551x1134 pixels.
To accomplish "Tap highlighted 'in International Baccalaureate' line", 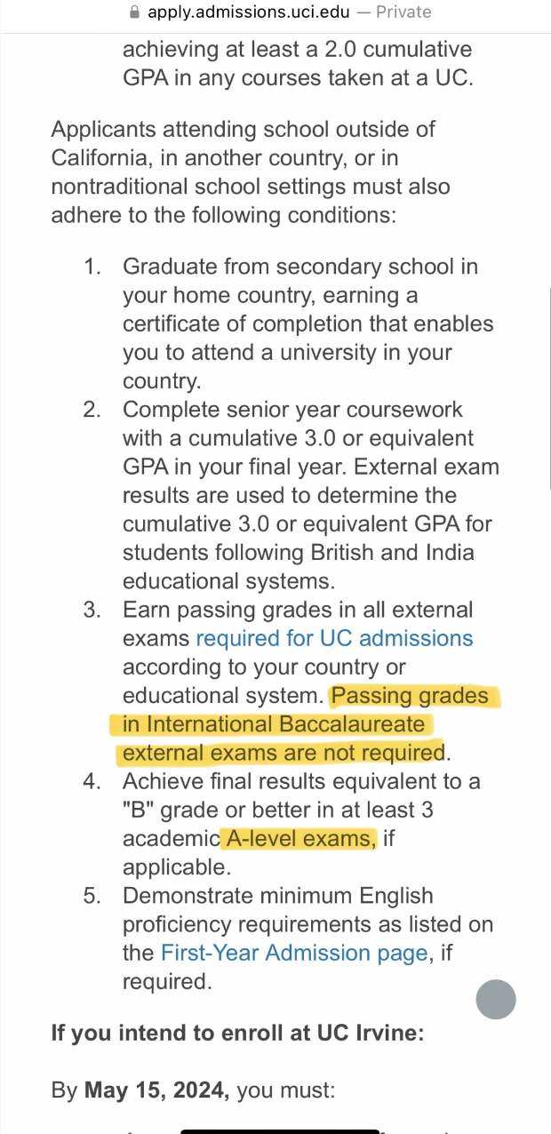I will coord(274,724).
